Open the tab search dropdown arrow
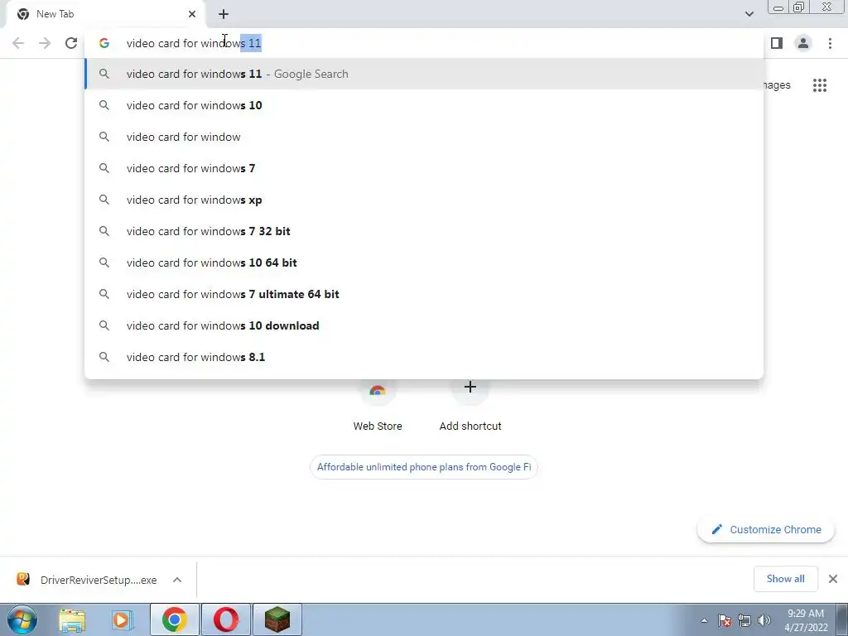The image size is (848, 636). point(749,14)
